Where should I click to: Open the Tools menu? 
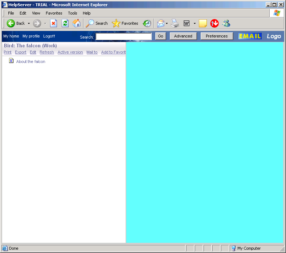pyautogui.click(x=73, y=13)
